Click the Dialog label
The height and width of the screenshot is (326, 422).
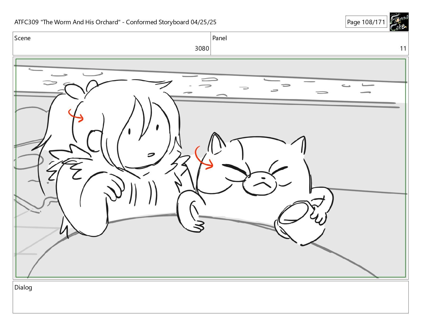(x=23, y=287)
